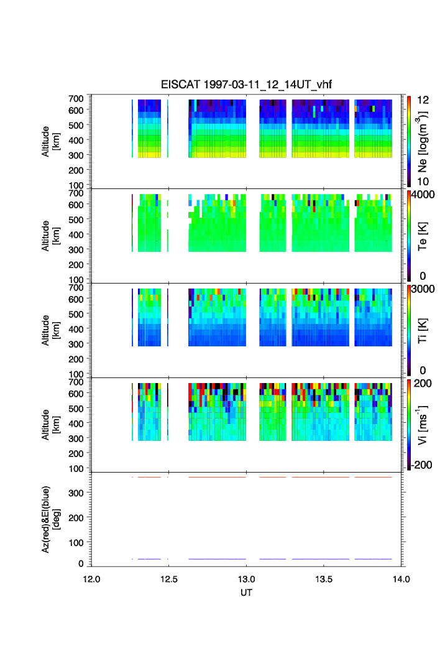Viewport: 440px width, 661px height.
Task: Click the Vi color bar
Action: pos(409,425)
